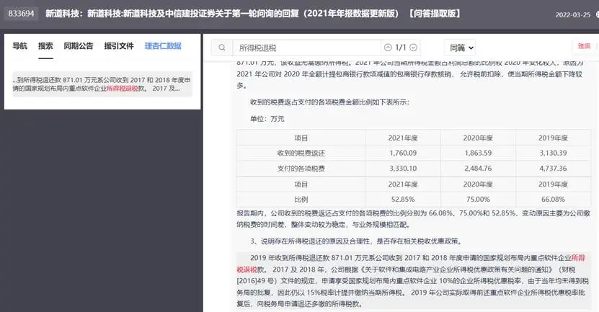The image size is (599, 312).
Task: Click the highlighted red 所得税退税 in document paragraph
Action: pyautogui.click(x=578, y=258)
